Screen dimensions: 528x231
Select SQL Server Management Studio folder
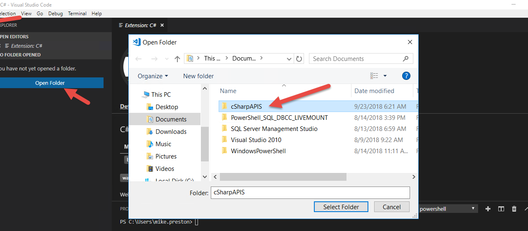[274, 128]
